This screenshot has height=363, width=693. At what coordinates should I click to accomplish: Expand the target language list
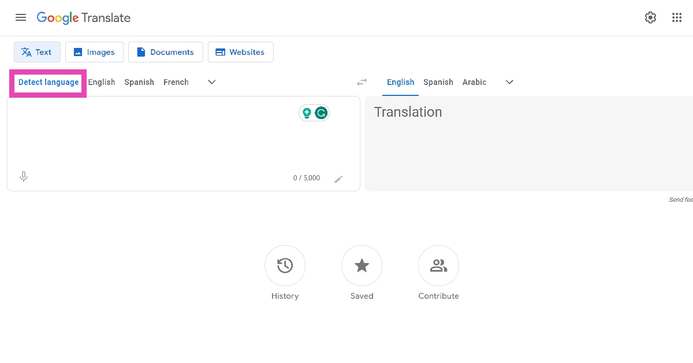coord(509,82)
